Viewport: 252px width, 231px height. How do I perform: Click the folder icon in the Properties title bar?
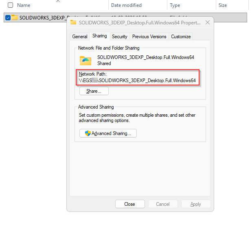73,22
